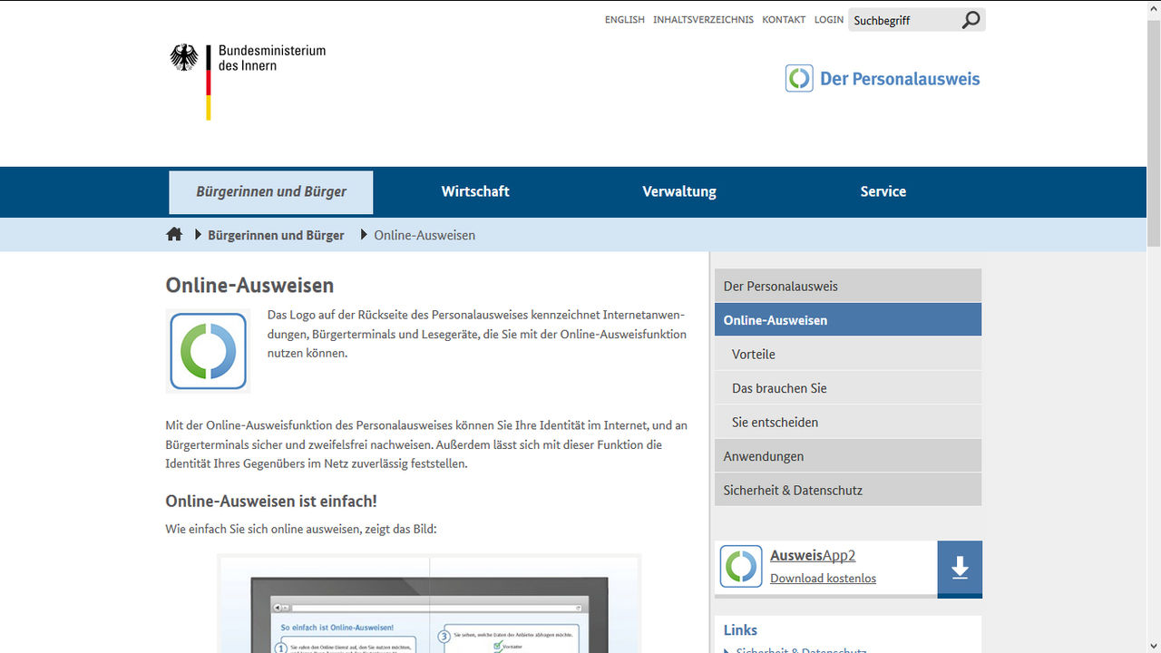1161x653 pixels.
Task: Open Das brauchen Sie sidebar subitem
Action: (848, 388)
